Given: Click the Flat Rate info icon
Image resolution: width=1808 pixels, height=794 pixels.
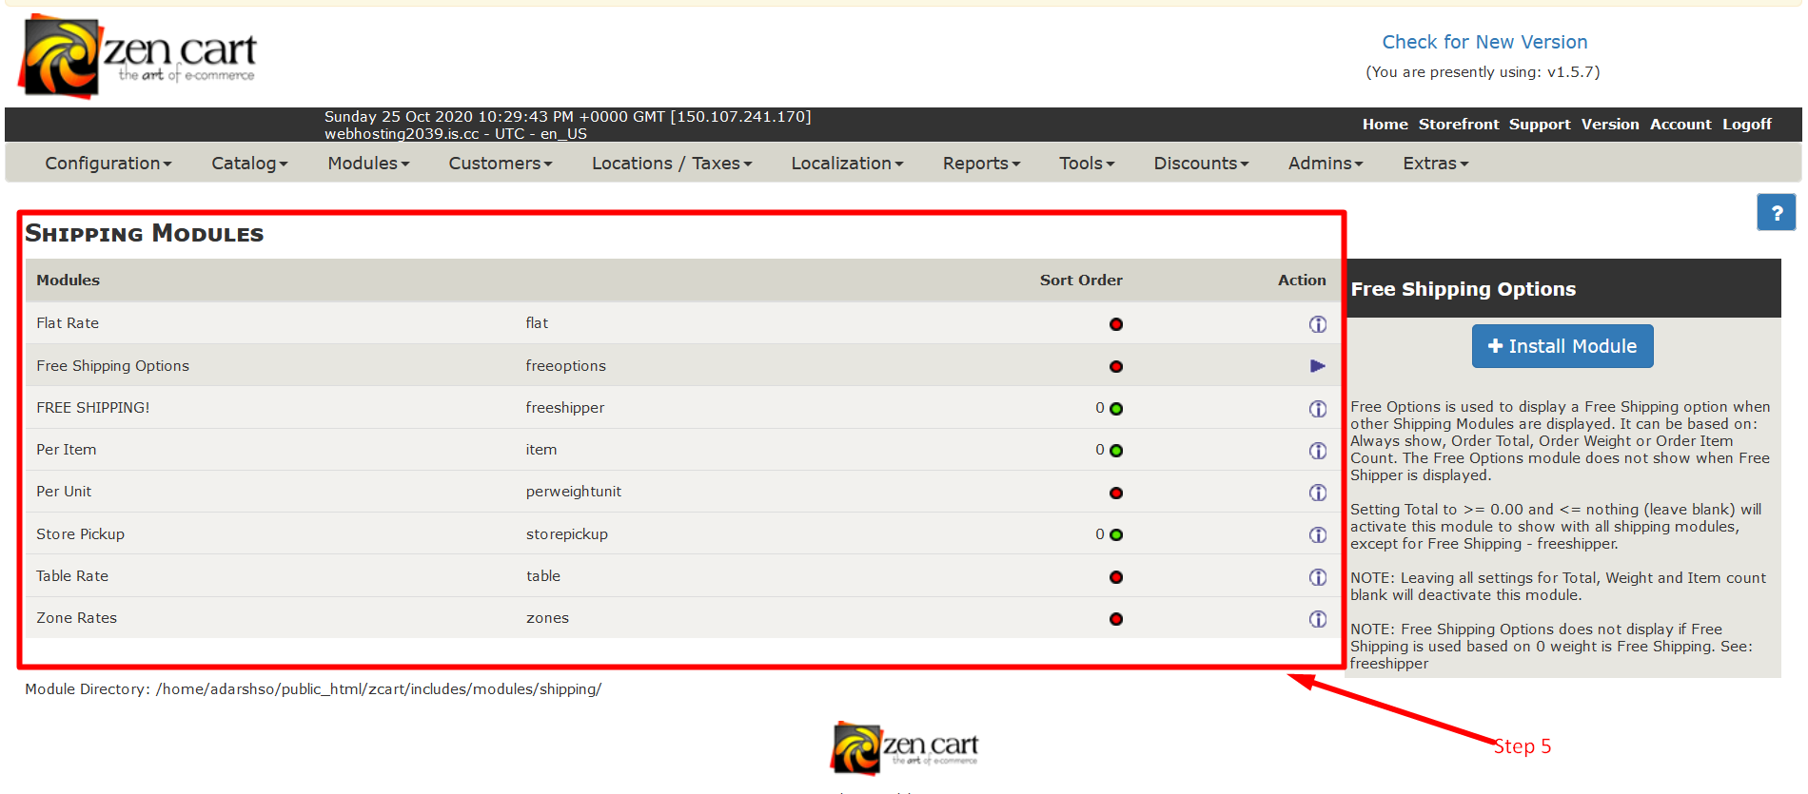Looking at the screenshot, I should tap(1317, 324).
